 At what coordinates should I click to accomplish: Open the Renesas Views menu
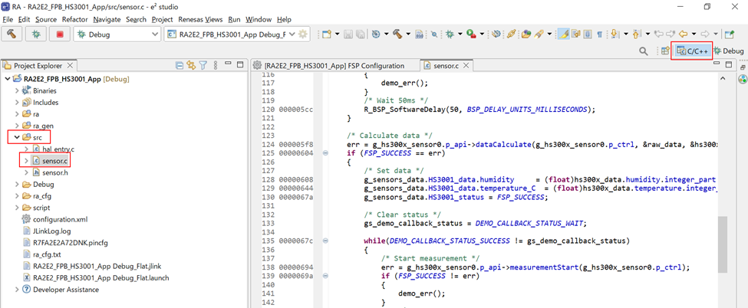(199, 19)
